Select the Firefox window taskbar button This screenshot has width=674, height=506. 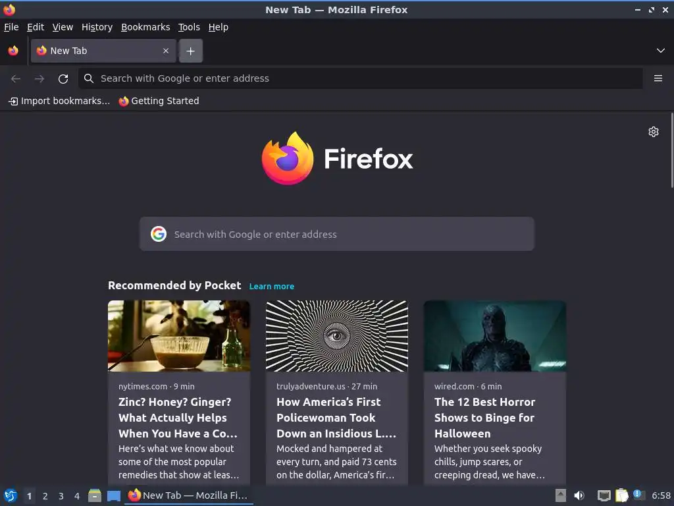point(189,495)
